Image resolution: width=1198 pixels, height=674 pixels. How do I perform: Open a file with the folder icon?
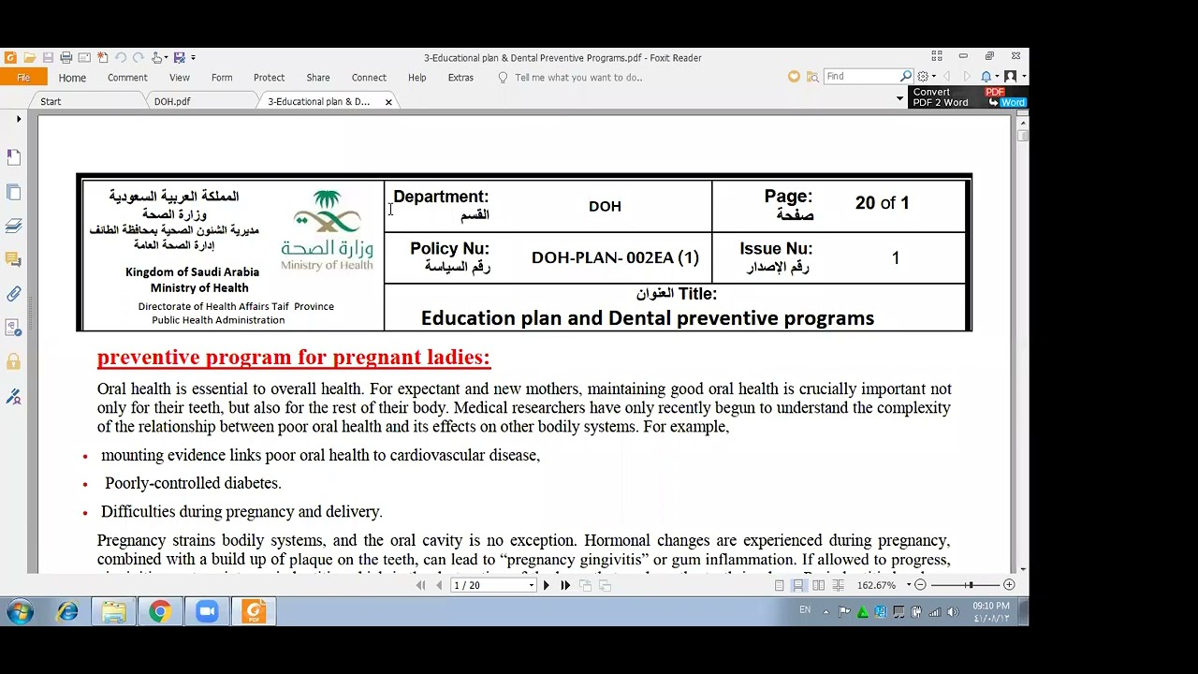[x=29, y=57]
